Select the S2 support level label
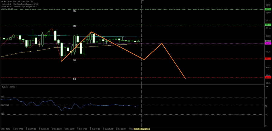Viewport: 272px width, 131px height. (x=74, y=79)
